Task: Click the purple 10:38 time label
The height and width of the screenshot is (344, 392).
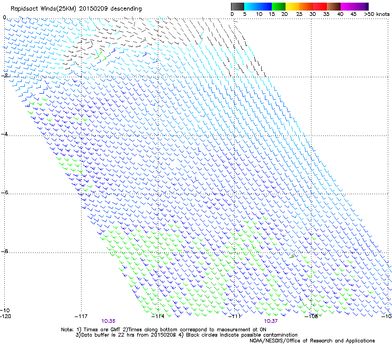Action: (108, 321)
